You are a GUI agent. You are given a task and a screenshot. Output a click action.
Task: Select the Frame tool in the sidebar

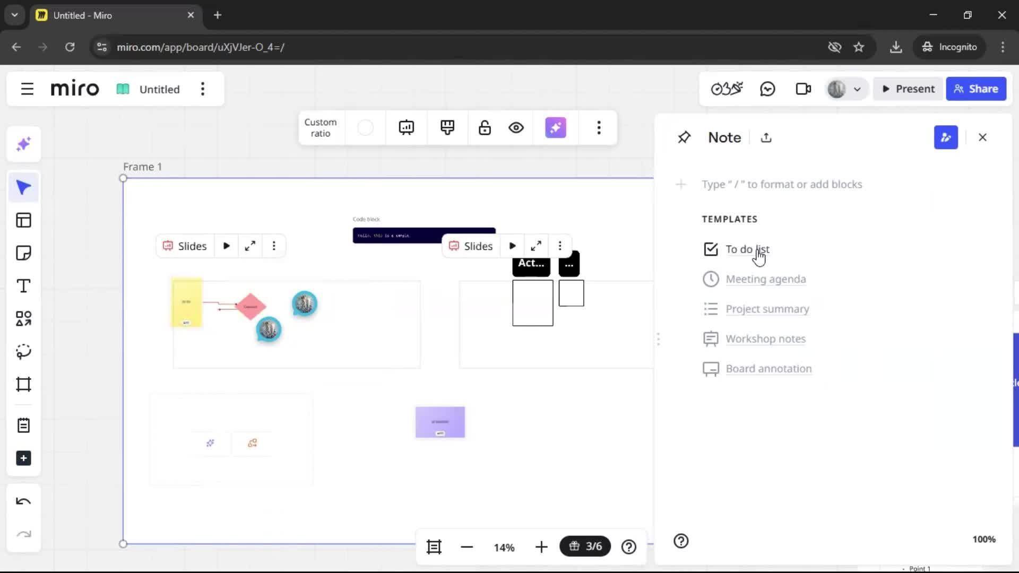pyautogui.click(x=23, y=384)
